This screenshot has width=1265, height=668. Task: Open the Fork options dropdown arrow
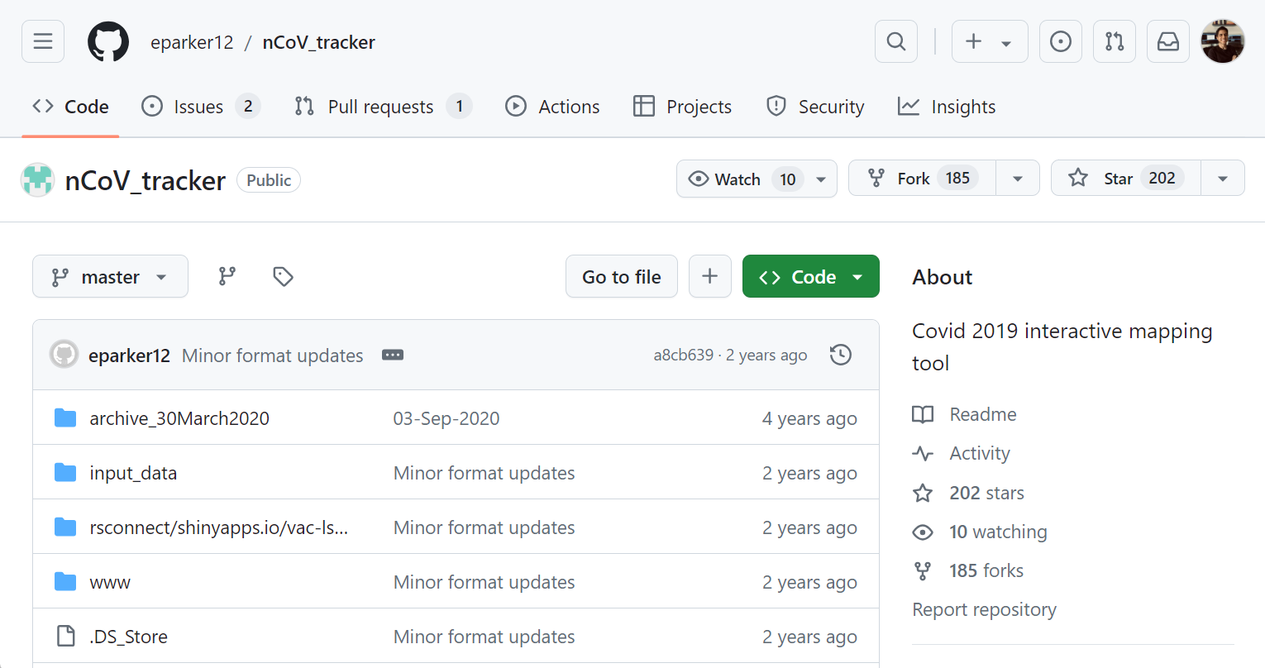click(x=1018, y=179)
